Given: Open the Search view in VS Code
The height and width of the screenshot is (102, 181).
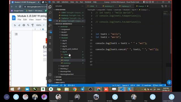Looking at the screenshot, I should coord(50,13).
